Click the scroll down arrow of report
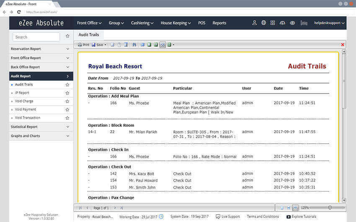356x222 pixels. pyautogui.click(x=344, y=200)
